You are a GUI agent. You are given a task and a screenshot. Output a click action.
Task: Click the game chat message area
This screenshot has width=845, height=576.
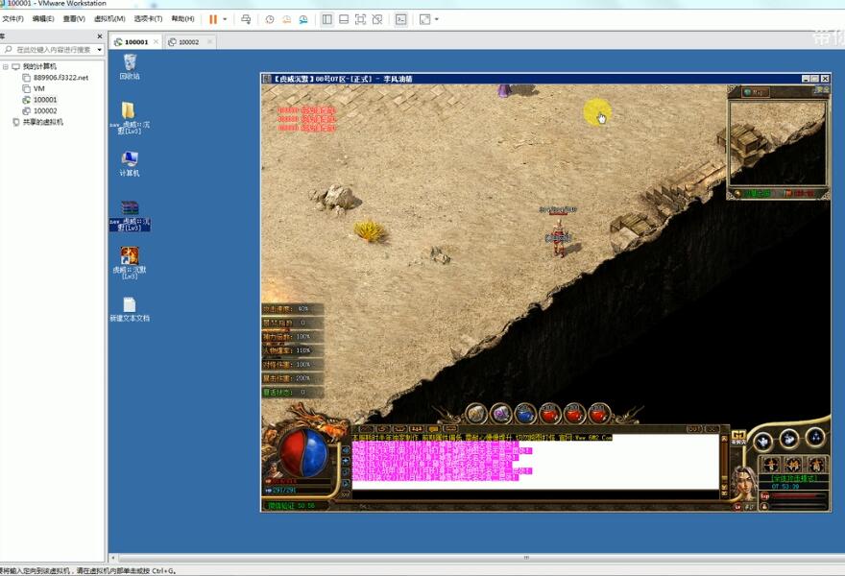pos(535,463)
